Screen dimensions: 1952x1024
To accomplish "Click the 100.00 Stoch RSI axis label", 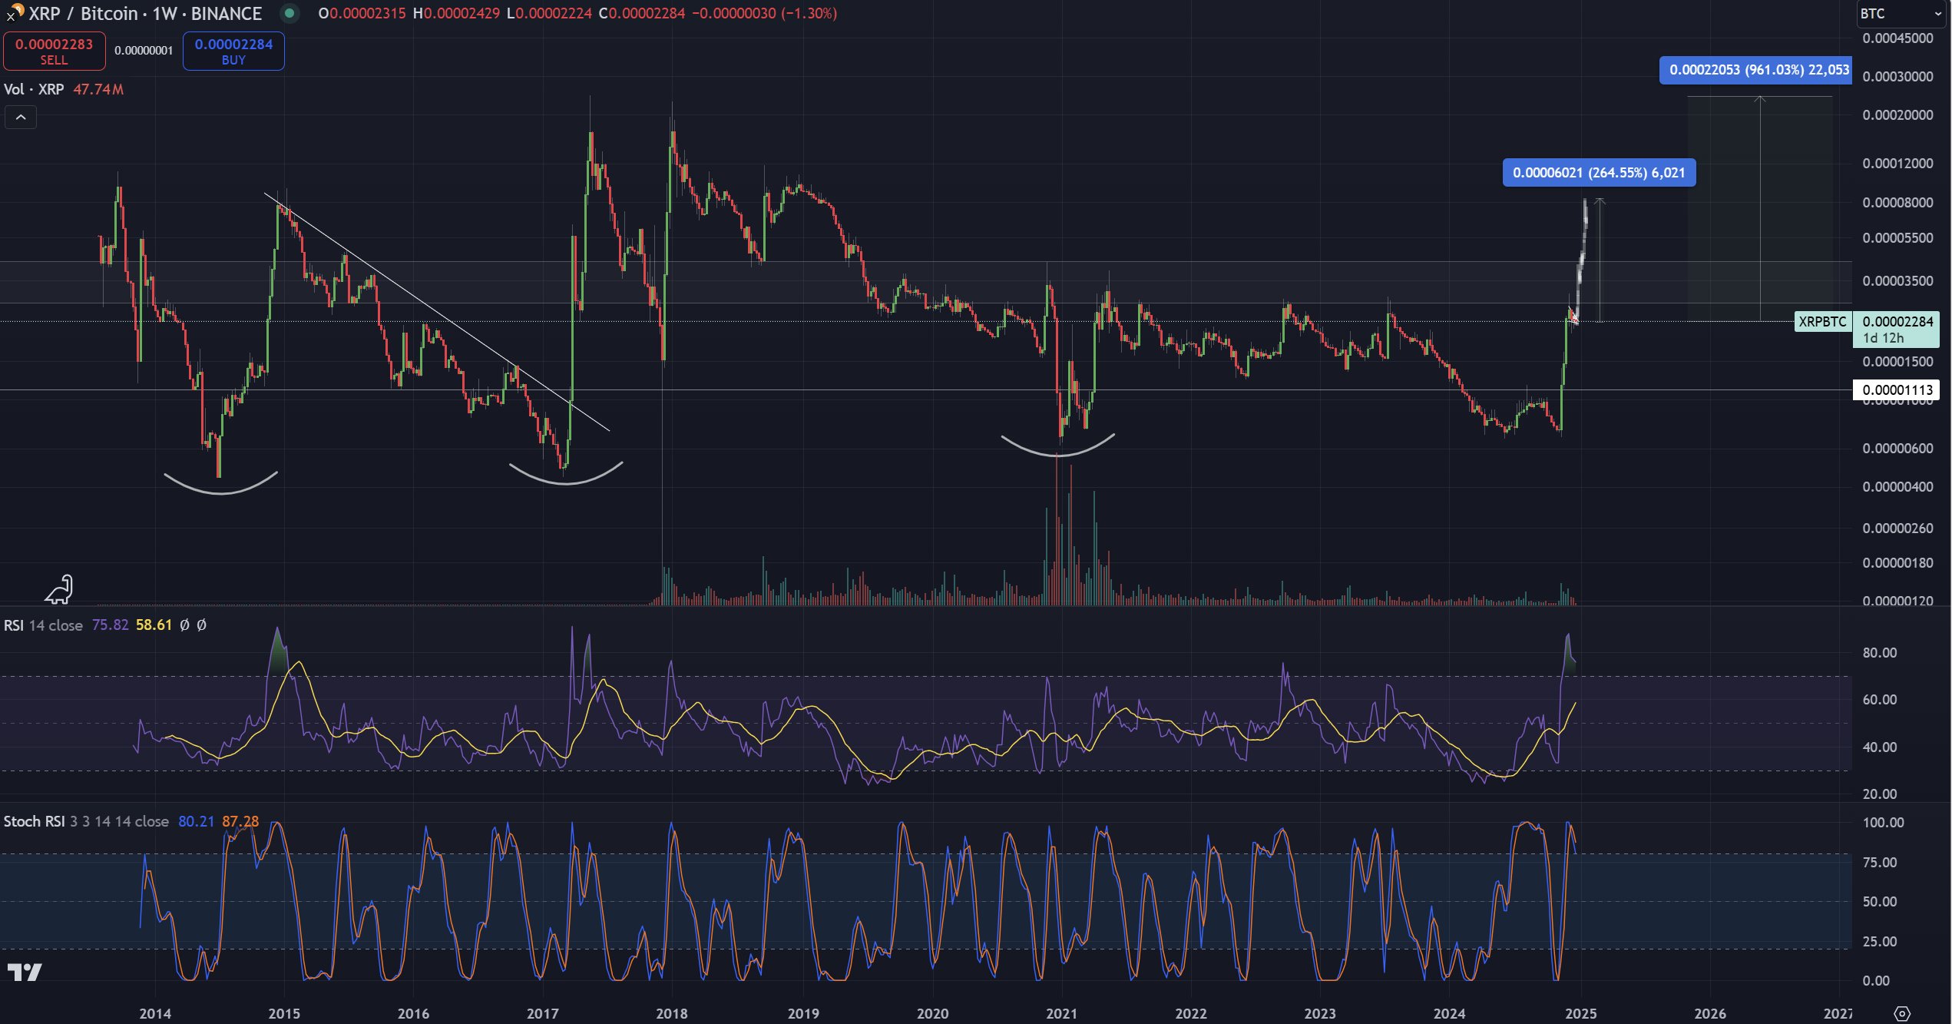I will click(x=1883, y=823).
